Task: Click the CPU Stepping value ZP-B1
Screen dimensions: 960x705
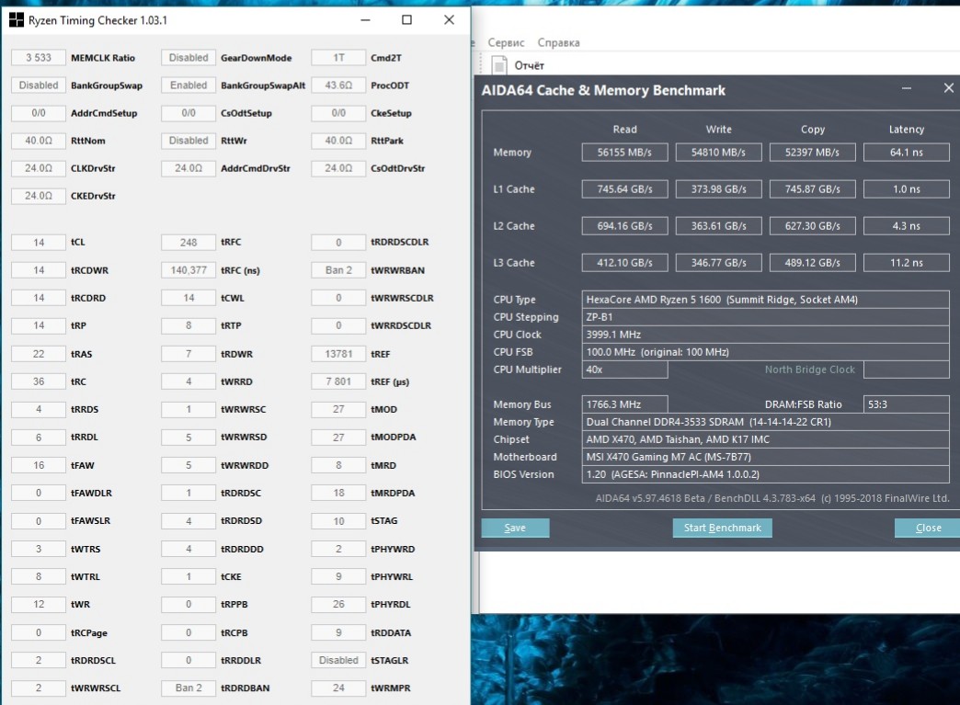Action: 765,317
